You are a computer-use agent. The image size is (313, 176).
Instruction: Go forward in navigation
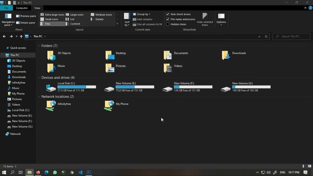pos(11,37)
